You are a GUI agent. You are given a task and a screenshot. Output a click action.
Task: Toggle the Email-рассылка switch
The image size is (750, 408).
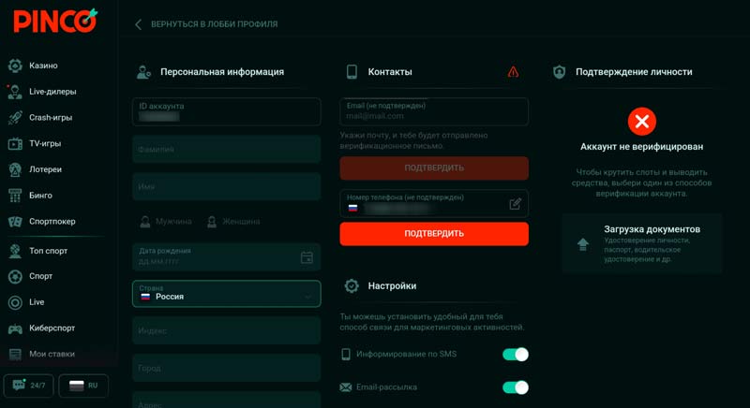(x=515, y=387)
